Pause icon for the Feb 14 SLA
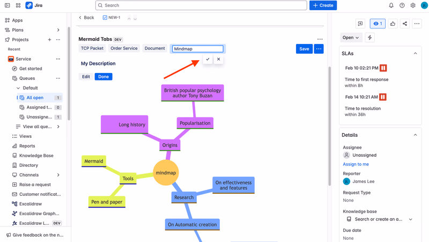Viewport: 429px width, 242px height. coord(383,97)
